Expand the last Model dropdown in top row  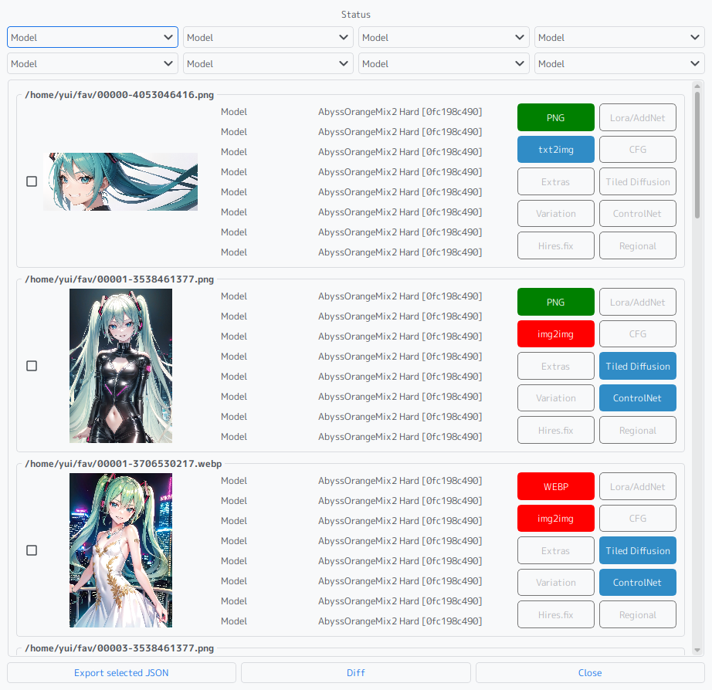tap(620, 37)
